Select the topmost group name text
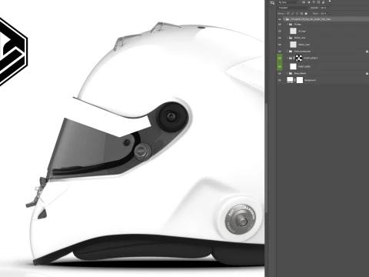The height and width of the screenshot is (277, 369). click(311, 19)
